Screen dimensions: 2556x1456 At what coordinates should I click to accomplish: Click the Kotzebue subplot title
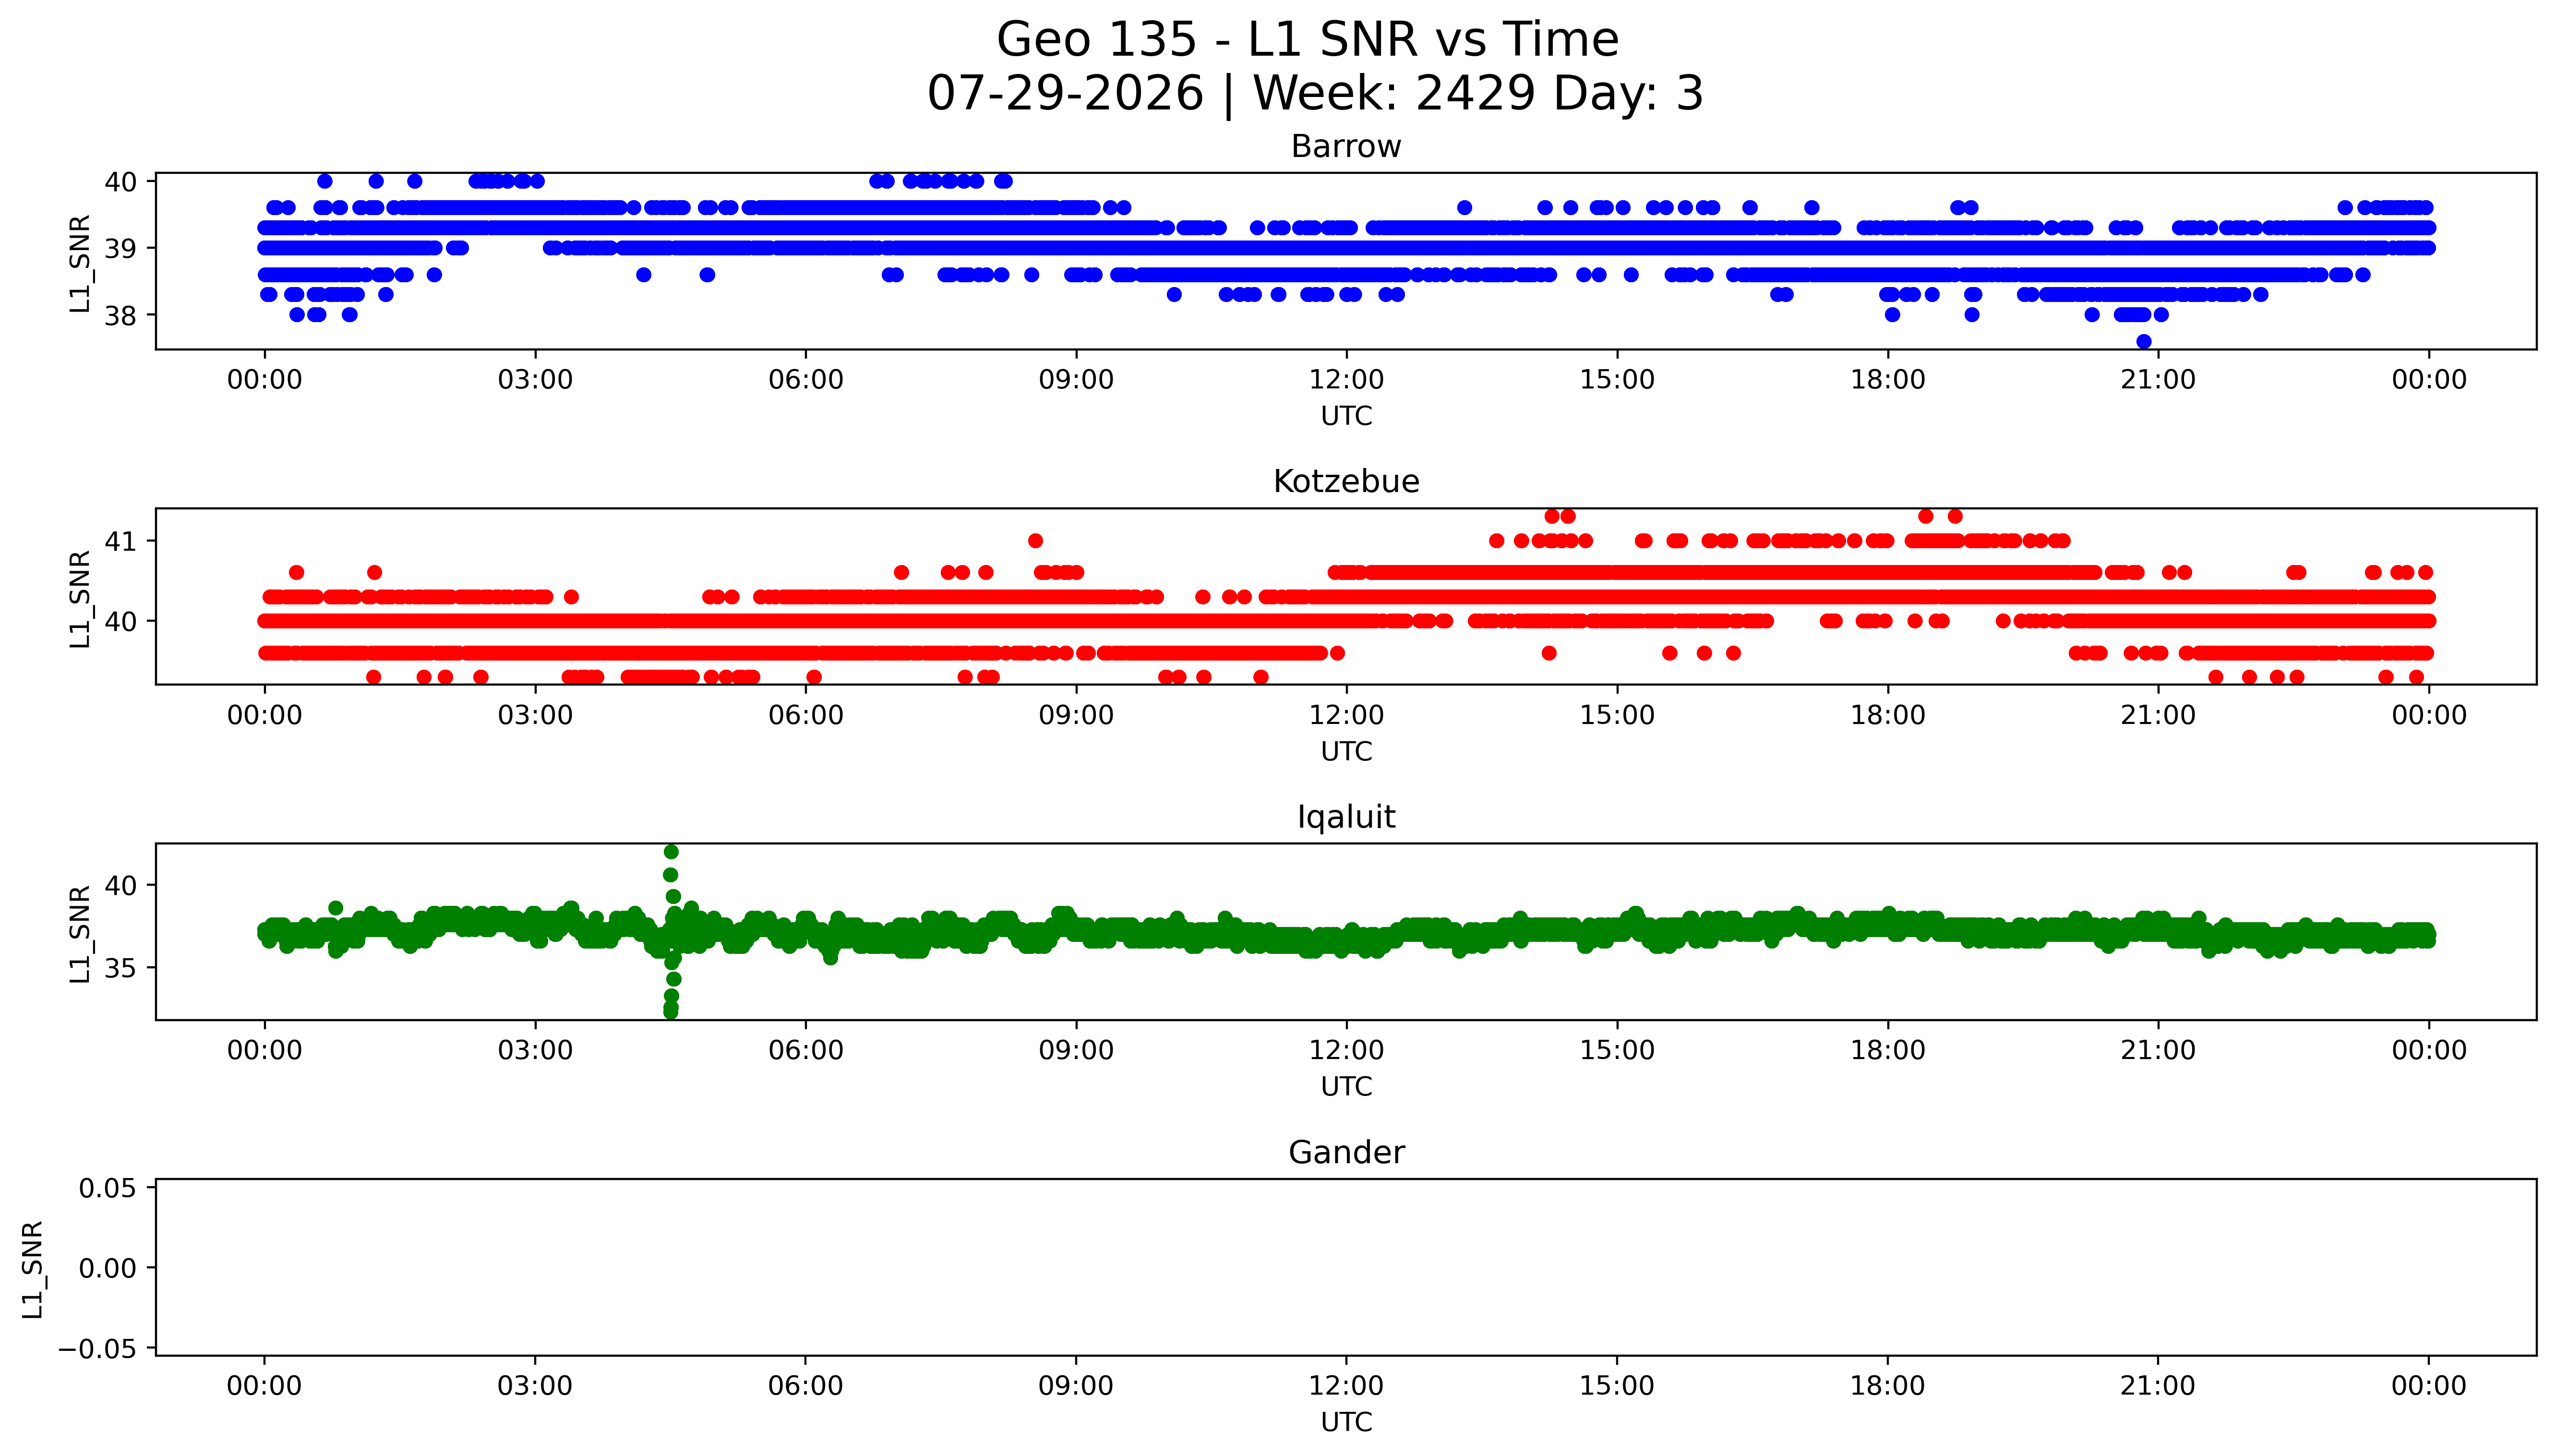tap(1345, 482)
